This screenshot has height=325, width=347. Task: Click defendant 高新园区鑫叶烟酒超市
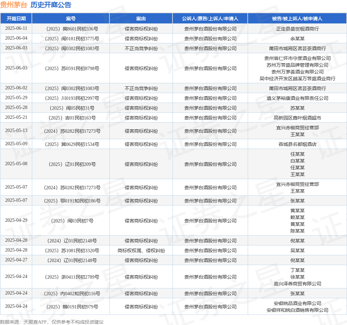[298, 118]
